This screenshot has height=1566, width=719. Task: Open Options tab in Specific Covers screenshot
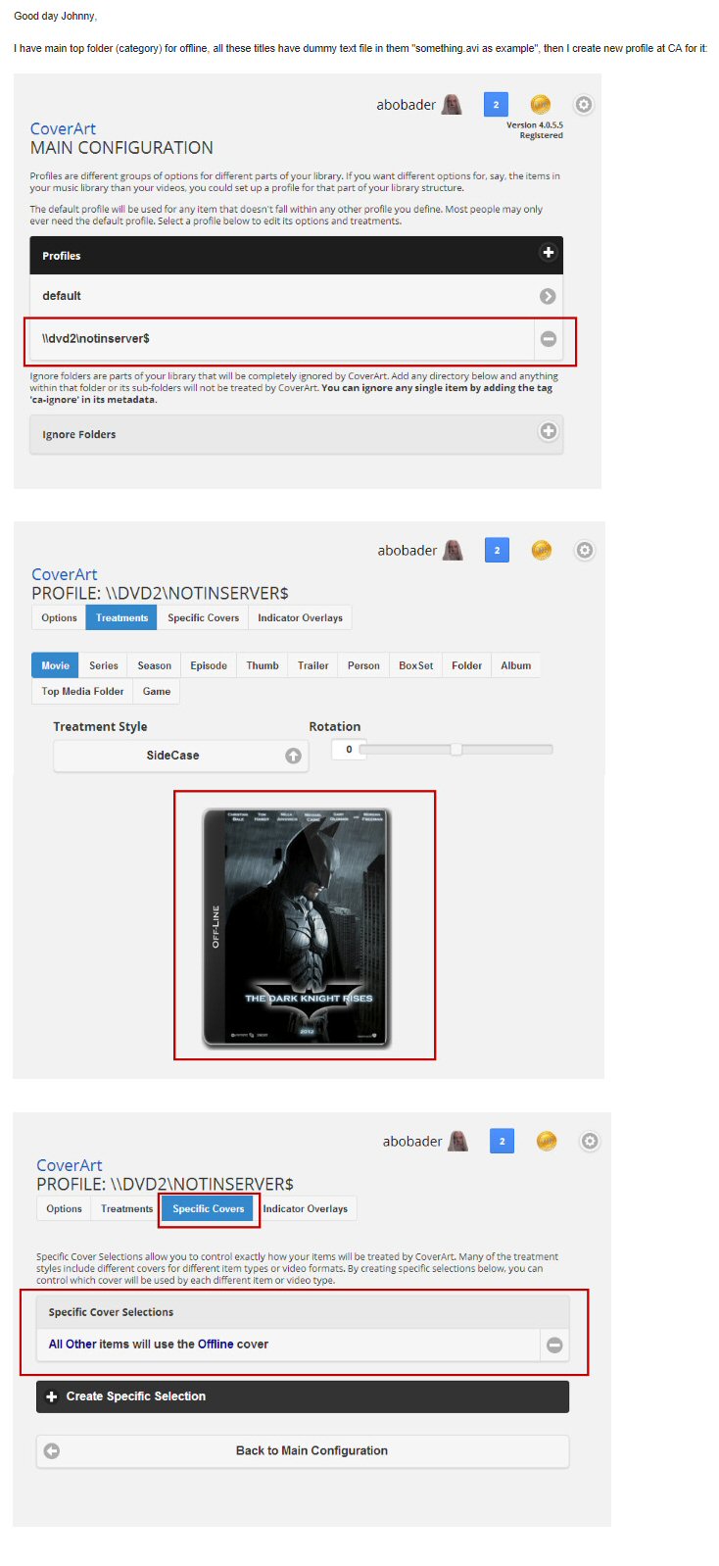[64, 1209]
